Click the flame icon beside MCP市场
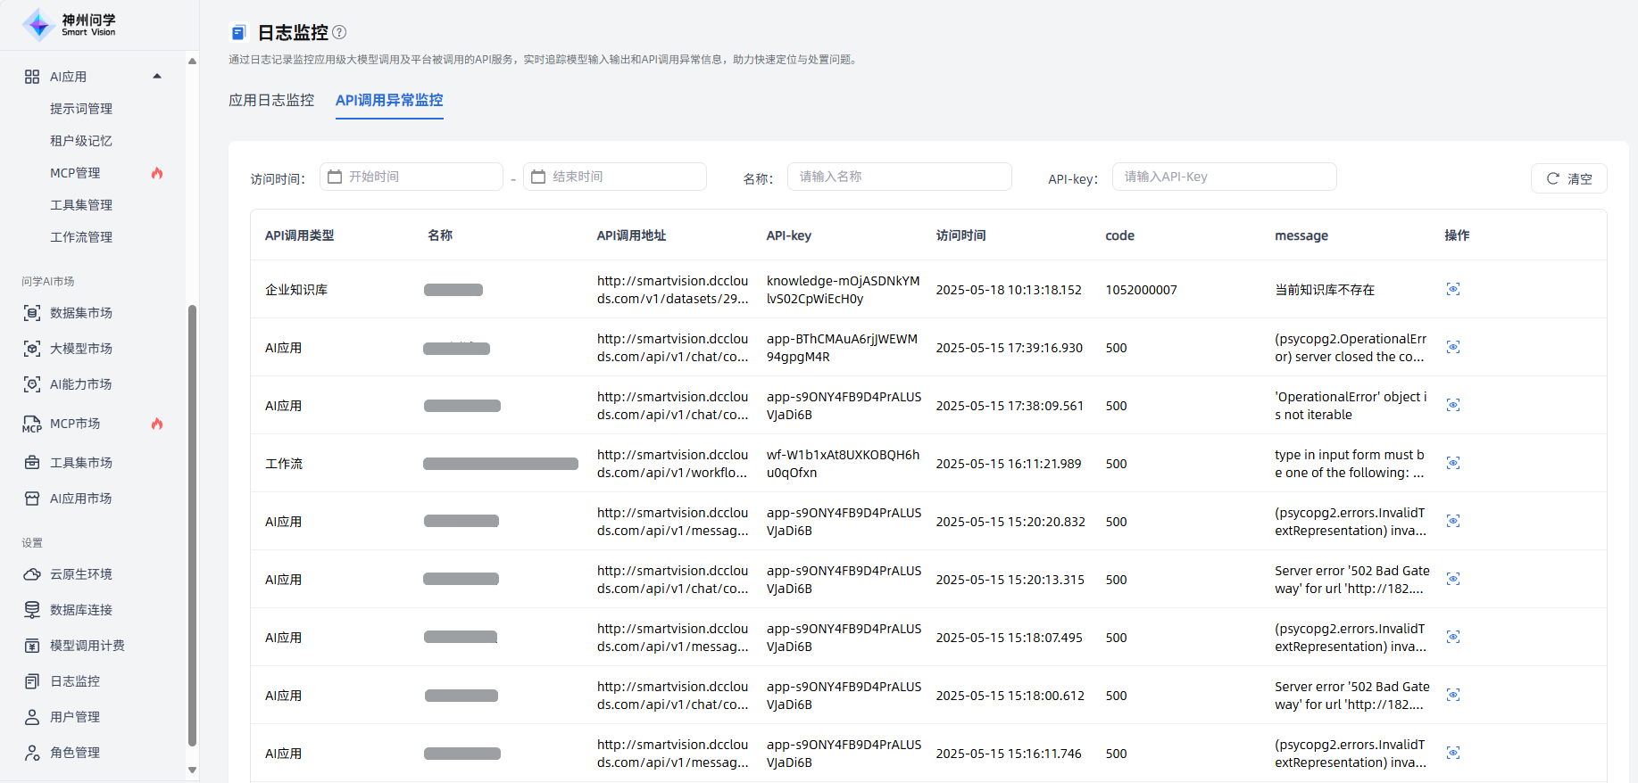The width and height of the screenshot is (1638, 783). (157, 424)
